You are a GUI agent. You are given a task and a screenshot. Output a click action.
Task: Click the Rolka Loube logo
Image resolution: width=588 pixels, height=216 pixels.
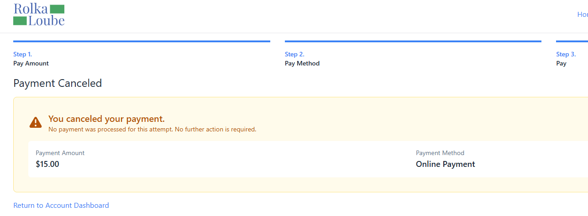click(x=39, y=15)
